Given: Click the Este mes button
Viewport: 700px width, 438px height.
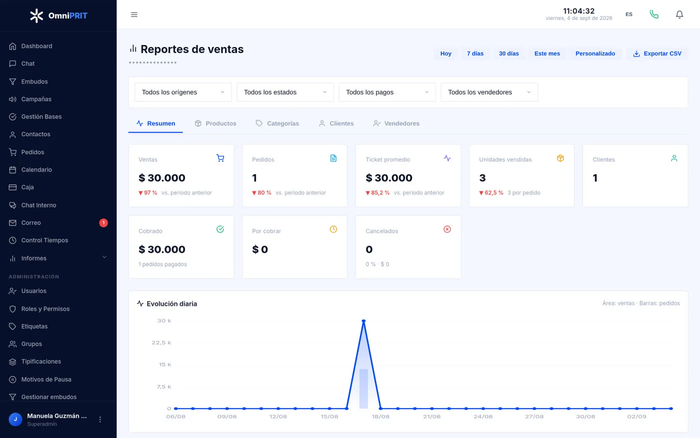Looking at the screenshot, I should tap(547, 53).
